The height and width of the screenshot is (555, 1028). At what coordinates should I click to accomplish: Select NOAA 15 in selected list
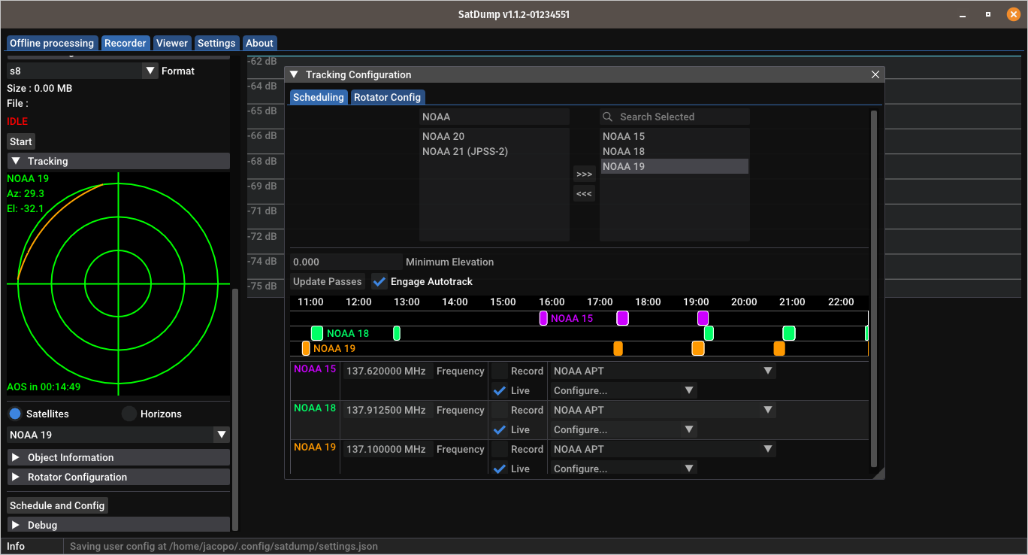pyautogui.click(x=675, y=136)
